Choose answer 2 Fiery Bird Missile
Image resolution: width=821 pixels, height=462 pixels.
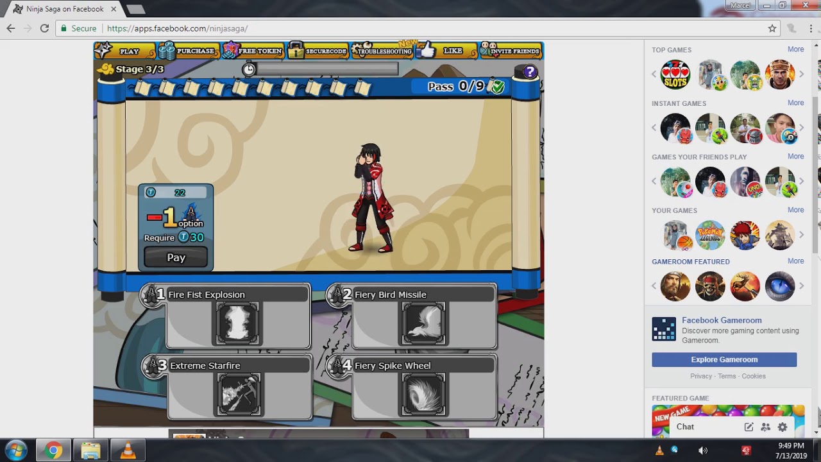pos(412,316)
